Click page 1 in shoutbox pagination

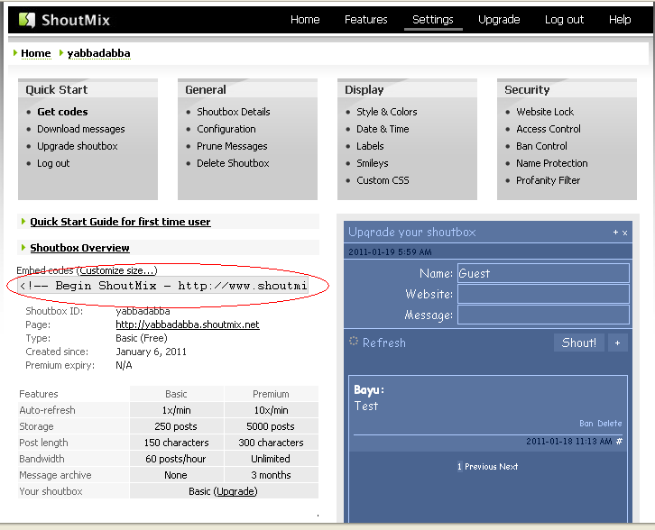point(459,467)
